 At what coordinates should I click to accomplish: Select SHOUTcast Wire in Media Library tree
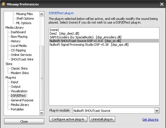click(22, 59)
